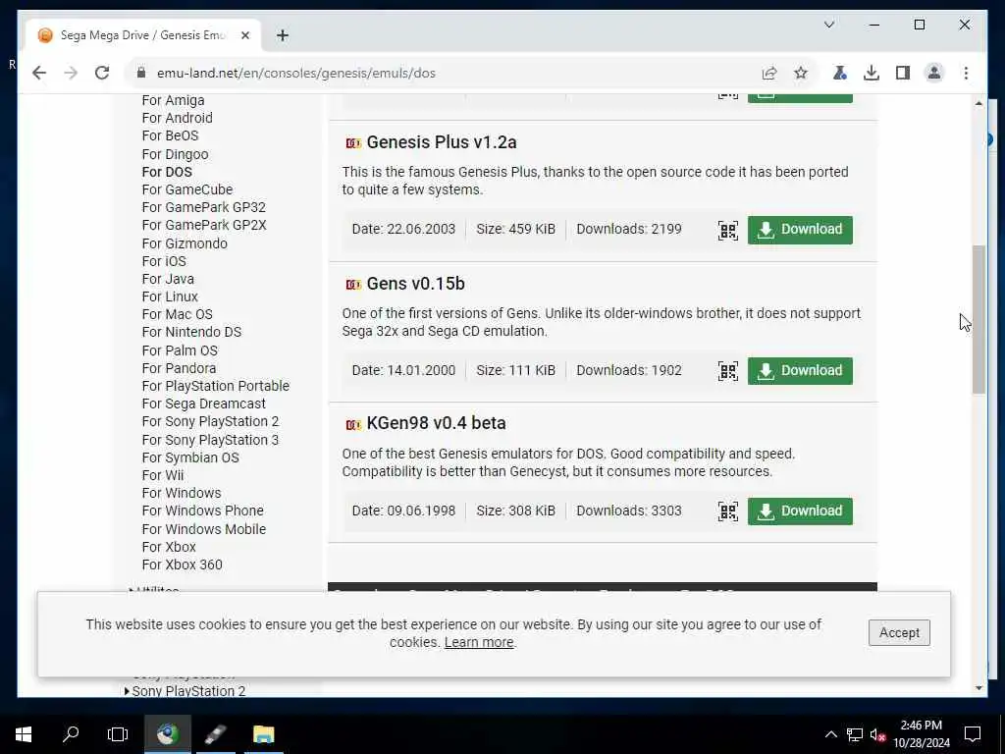1005x754 pixels.
Task: Show QR code for KGen98 v0.4 beta
Action: 728,512
